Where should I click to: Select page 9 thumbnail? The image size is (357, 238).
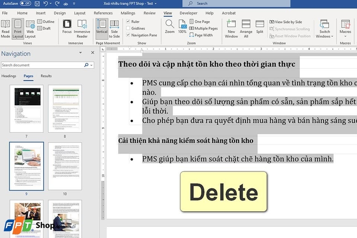26,166
